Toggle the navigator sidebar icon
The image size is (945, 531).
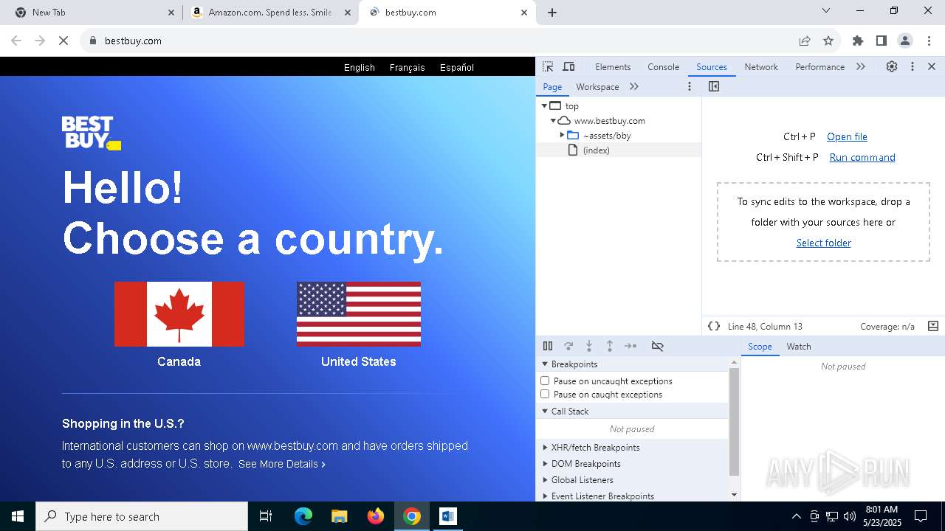tap(714, 86)
